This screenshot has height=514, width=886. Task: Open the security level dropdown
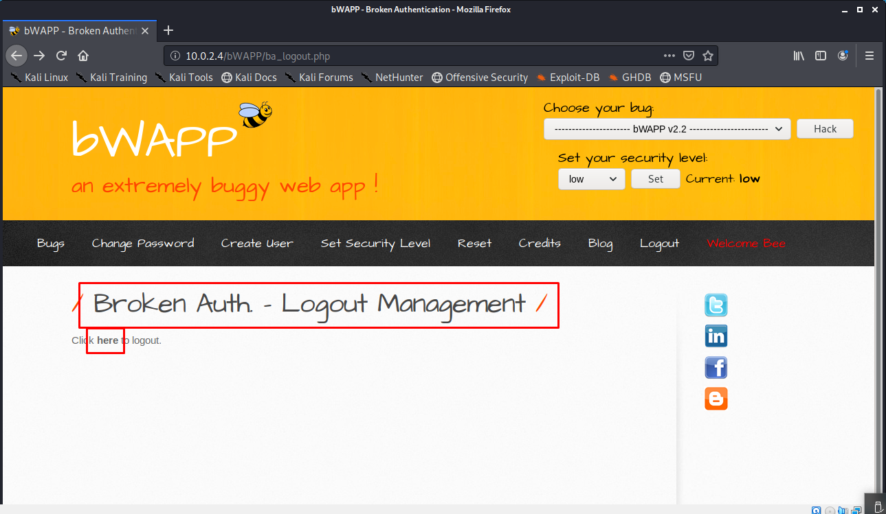pos(591,178)
